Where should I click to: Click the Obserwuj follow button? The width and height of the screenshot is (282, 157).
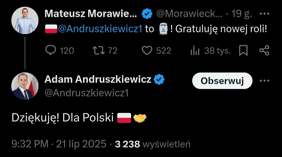[222, 81]
